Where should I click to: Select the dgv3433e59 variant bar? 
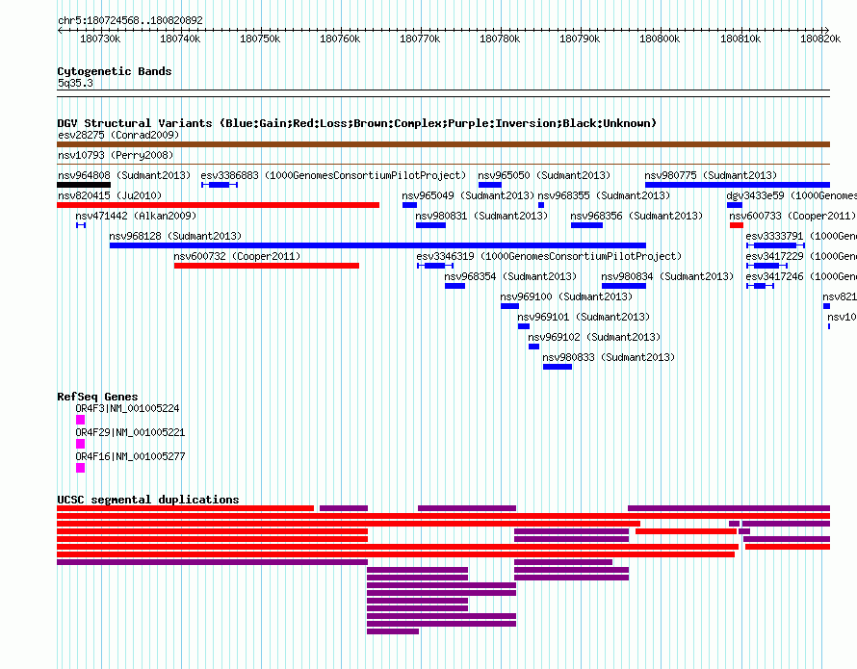pyautogui.click(x=735, y=205)
